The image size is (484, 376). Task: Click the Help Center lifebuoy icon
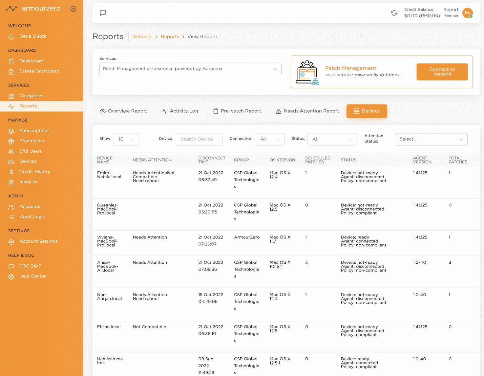(x=11, y=277)
